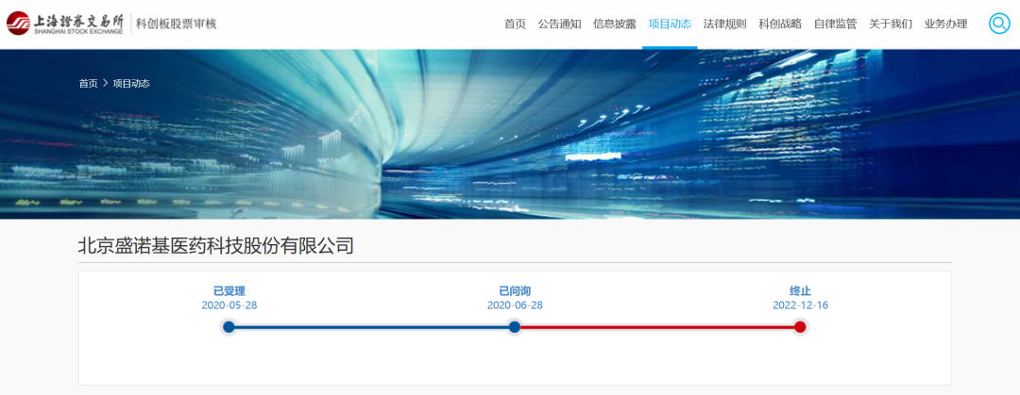Open 关于我们 page
This screenshot has height=395, width=1020.
click(891, 24)
